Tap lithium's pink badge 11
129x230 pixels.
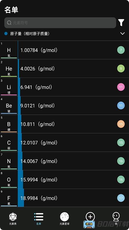tap(121, 87)
